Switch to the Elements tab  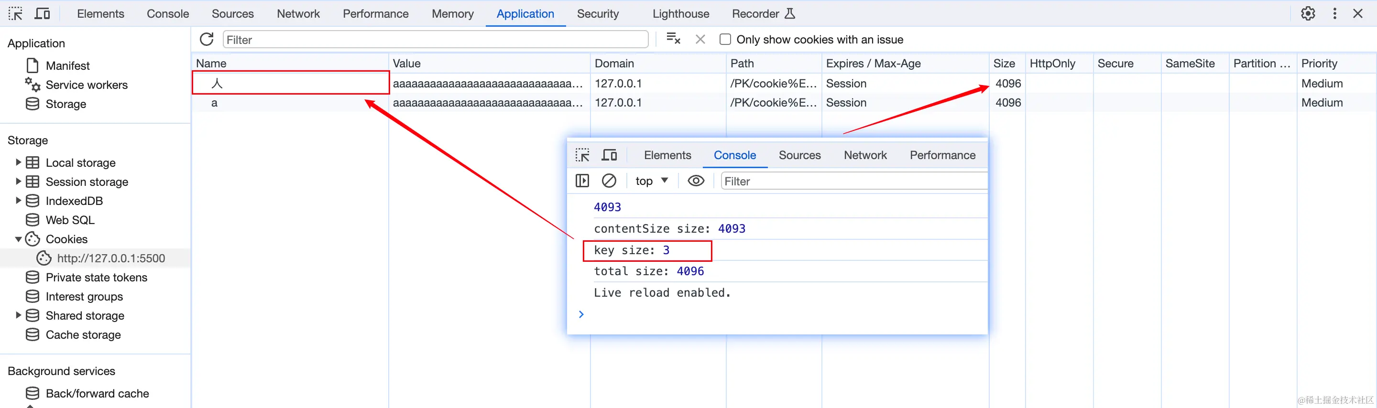[100, 14]
